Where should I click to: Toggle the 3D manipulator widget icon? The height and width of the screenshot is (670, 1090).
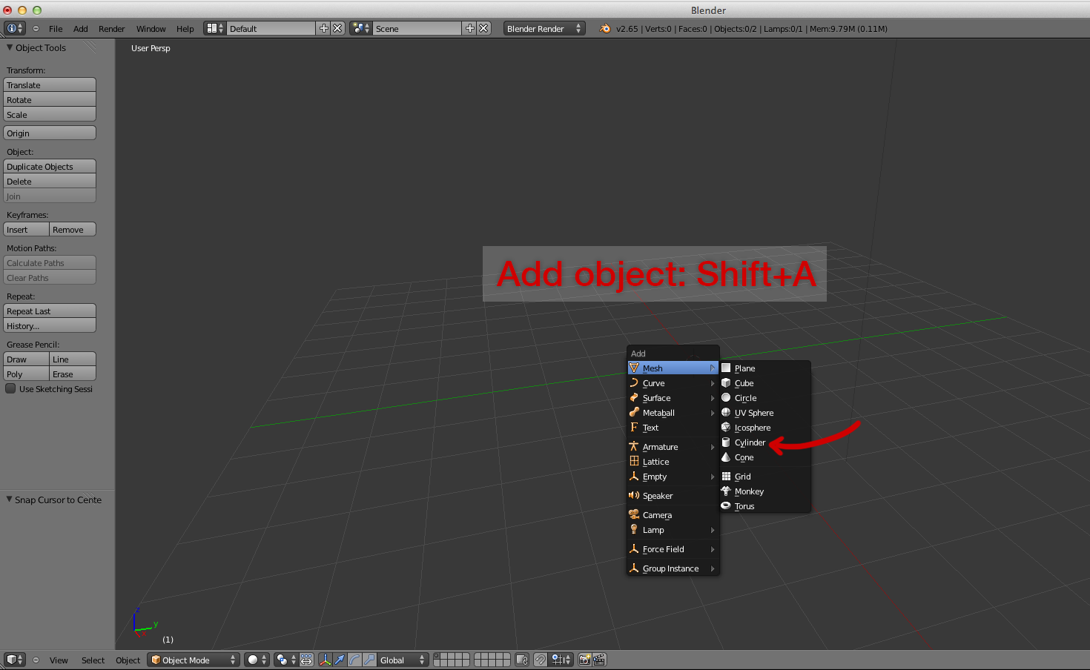click(x=325, y=660)
